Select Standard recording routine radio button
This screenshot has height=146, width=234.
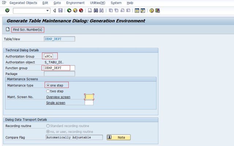(x=48, y=126)
